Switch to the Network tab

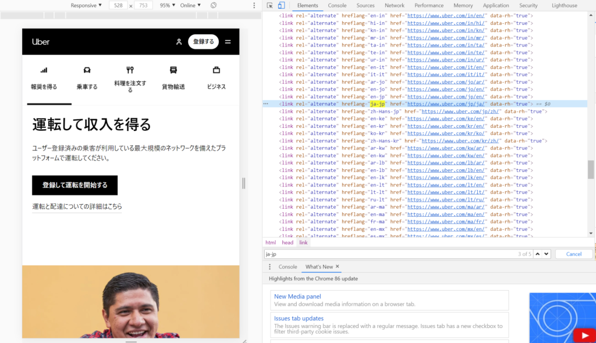click(394, 5)
